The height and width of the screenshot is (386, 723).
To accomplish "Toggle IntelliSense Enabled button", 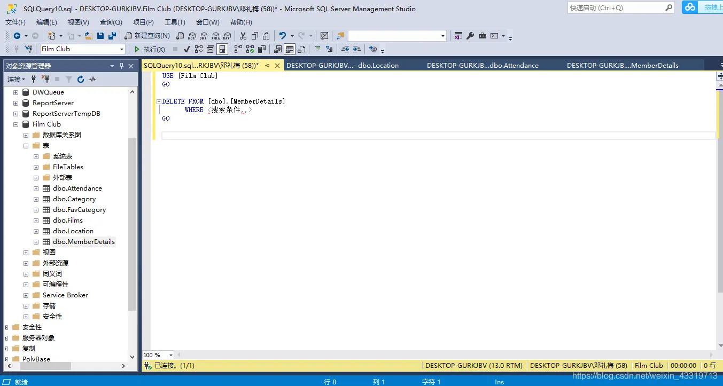I will pos(222,49).
